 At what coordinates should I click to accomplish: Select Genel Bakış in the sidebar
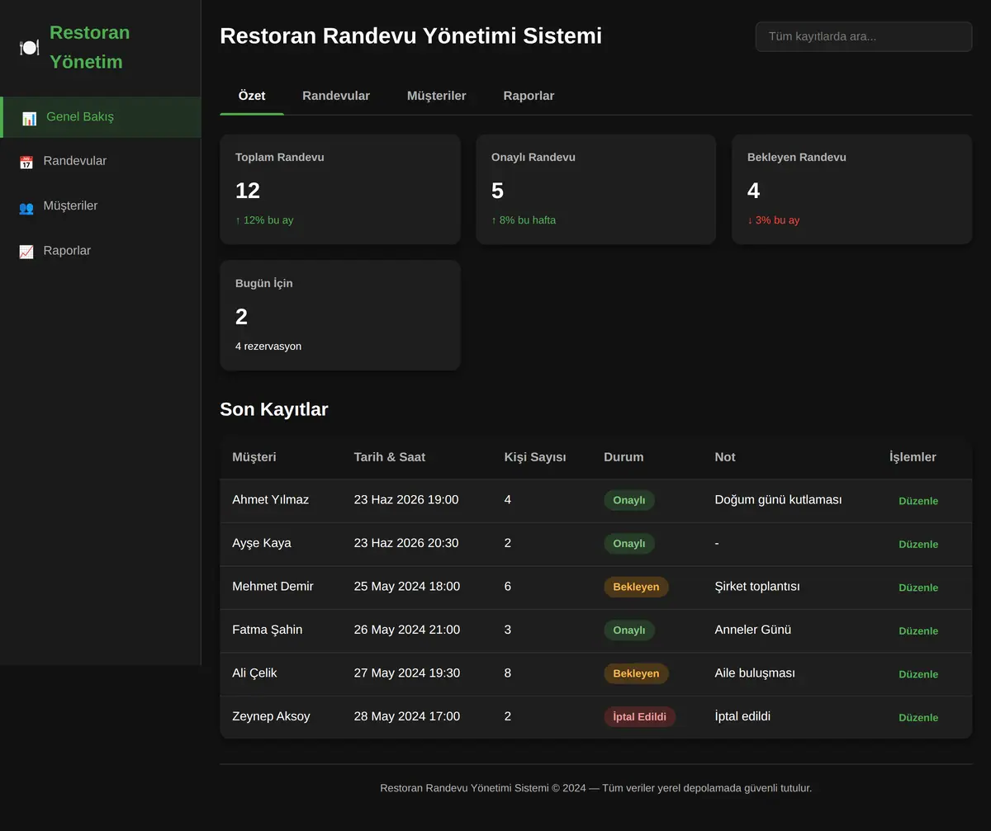tap(101, 117)
